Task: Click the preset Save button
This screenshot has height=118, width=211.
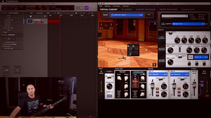Action: [x=149, y=15]
